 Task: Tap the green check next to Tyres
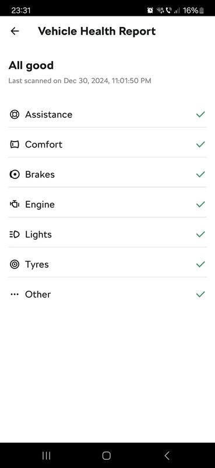pos(200,264)
